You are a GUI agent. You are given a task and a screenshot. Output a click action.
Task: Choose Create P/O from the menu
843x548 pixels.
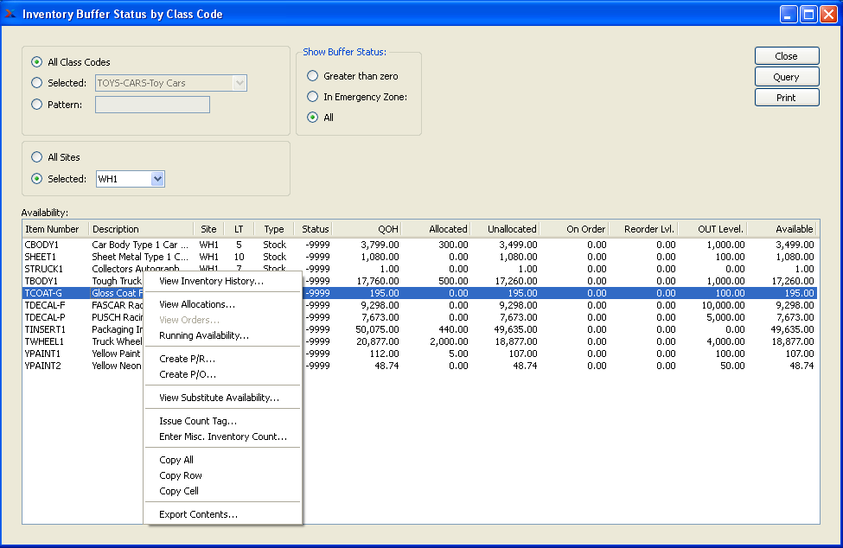coord(188,374)
